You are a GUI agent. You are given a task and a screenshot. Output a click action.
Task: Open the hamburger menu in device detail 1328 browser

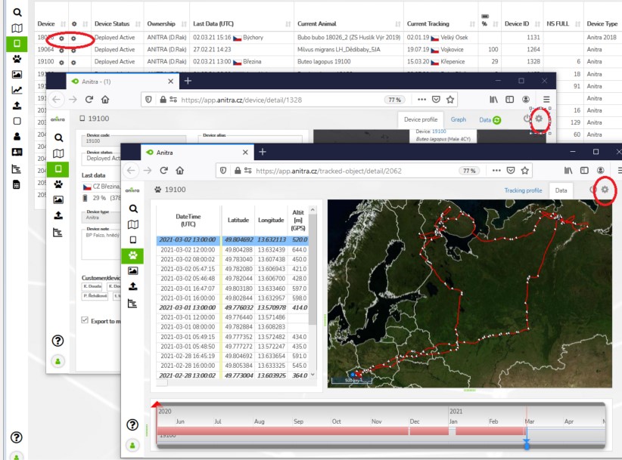coord(546,100)
